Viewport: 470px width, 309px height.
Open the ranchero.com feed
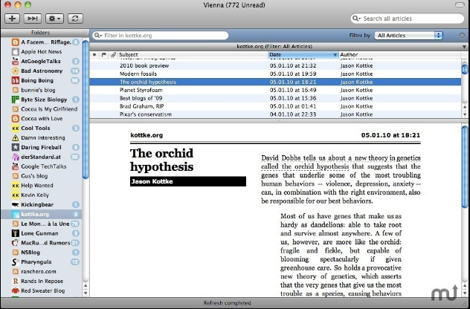(x=41, y=272)
